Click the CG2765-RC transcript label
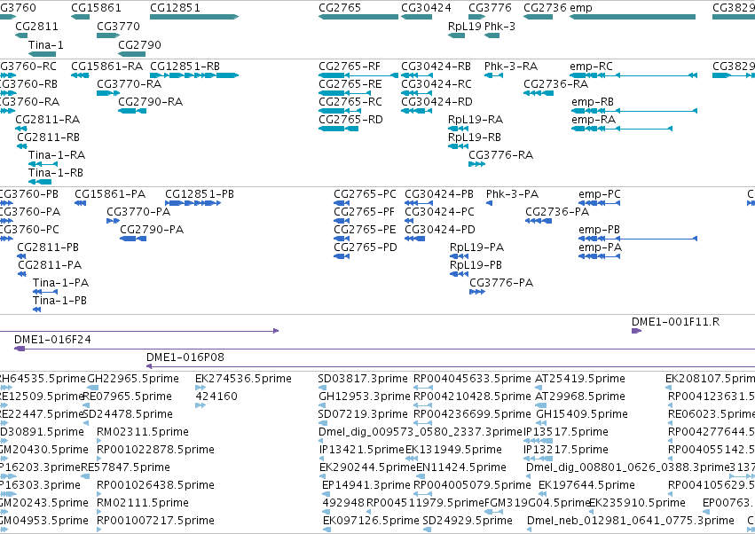This screenshot has height=534, width=755. point(350,102)
